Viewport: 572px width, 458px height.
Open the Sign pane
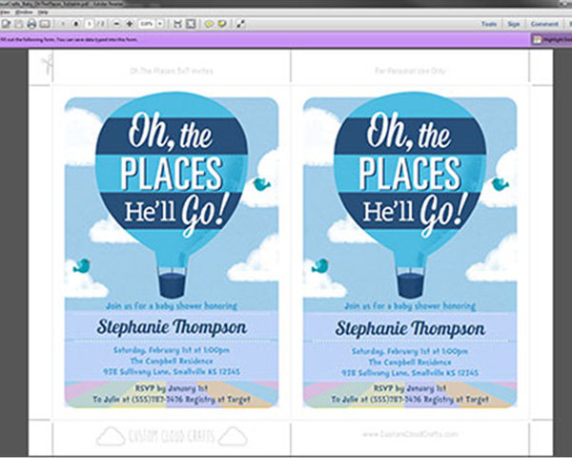tap(513, 24)
